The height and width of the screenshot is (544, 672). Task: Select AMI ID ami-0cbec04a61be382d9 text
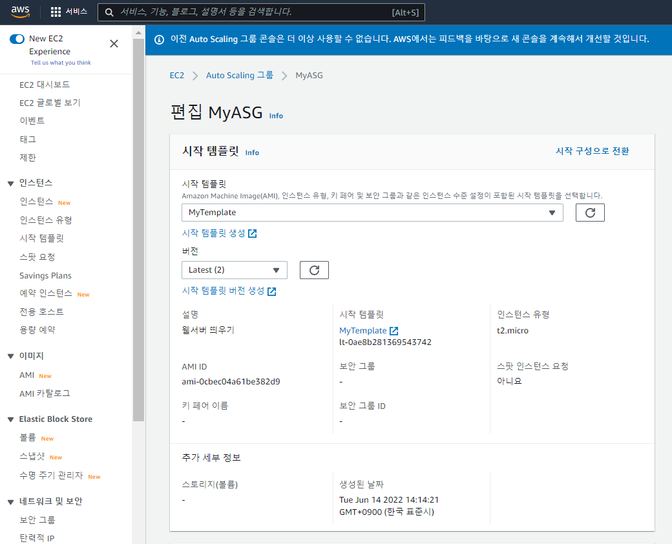pyautogui.click(x=231, y=382)
